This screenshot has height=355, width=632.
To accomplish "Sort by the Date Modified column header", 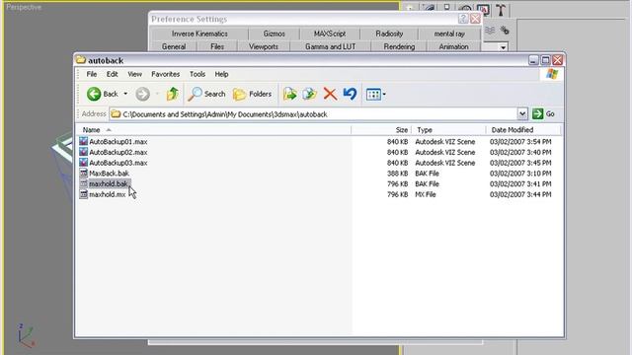I will point(523,130).
